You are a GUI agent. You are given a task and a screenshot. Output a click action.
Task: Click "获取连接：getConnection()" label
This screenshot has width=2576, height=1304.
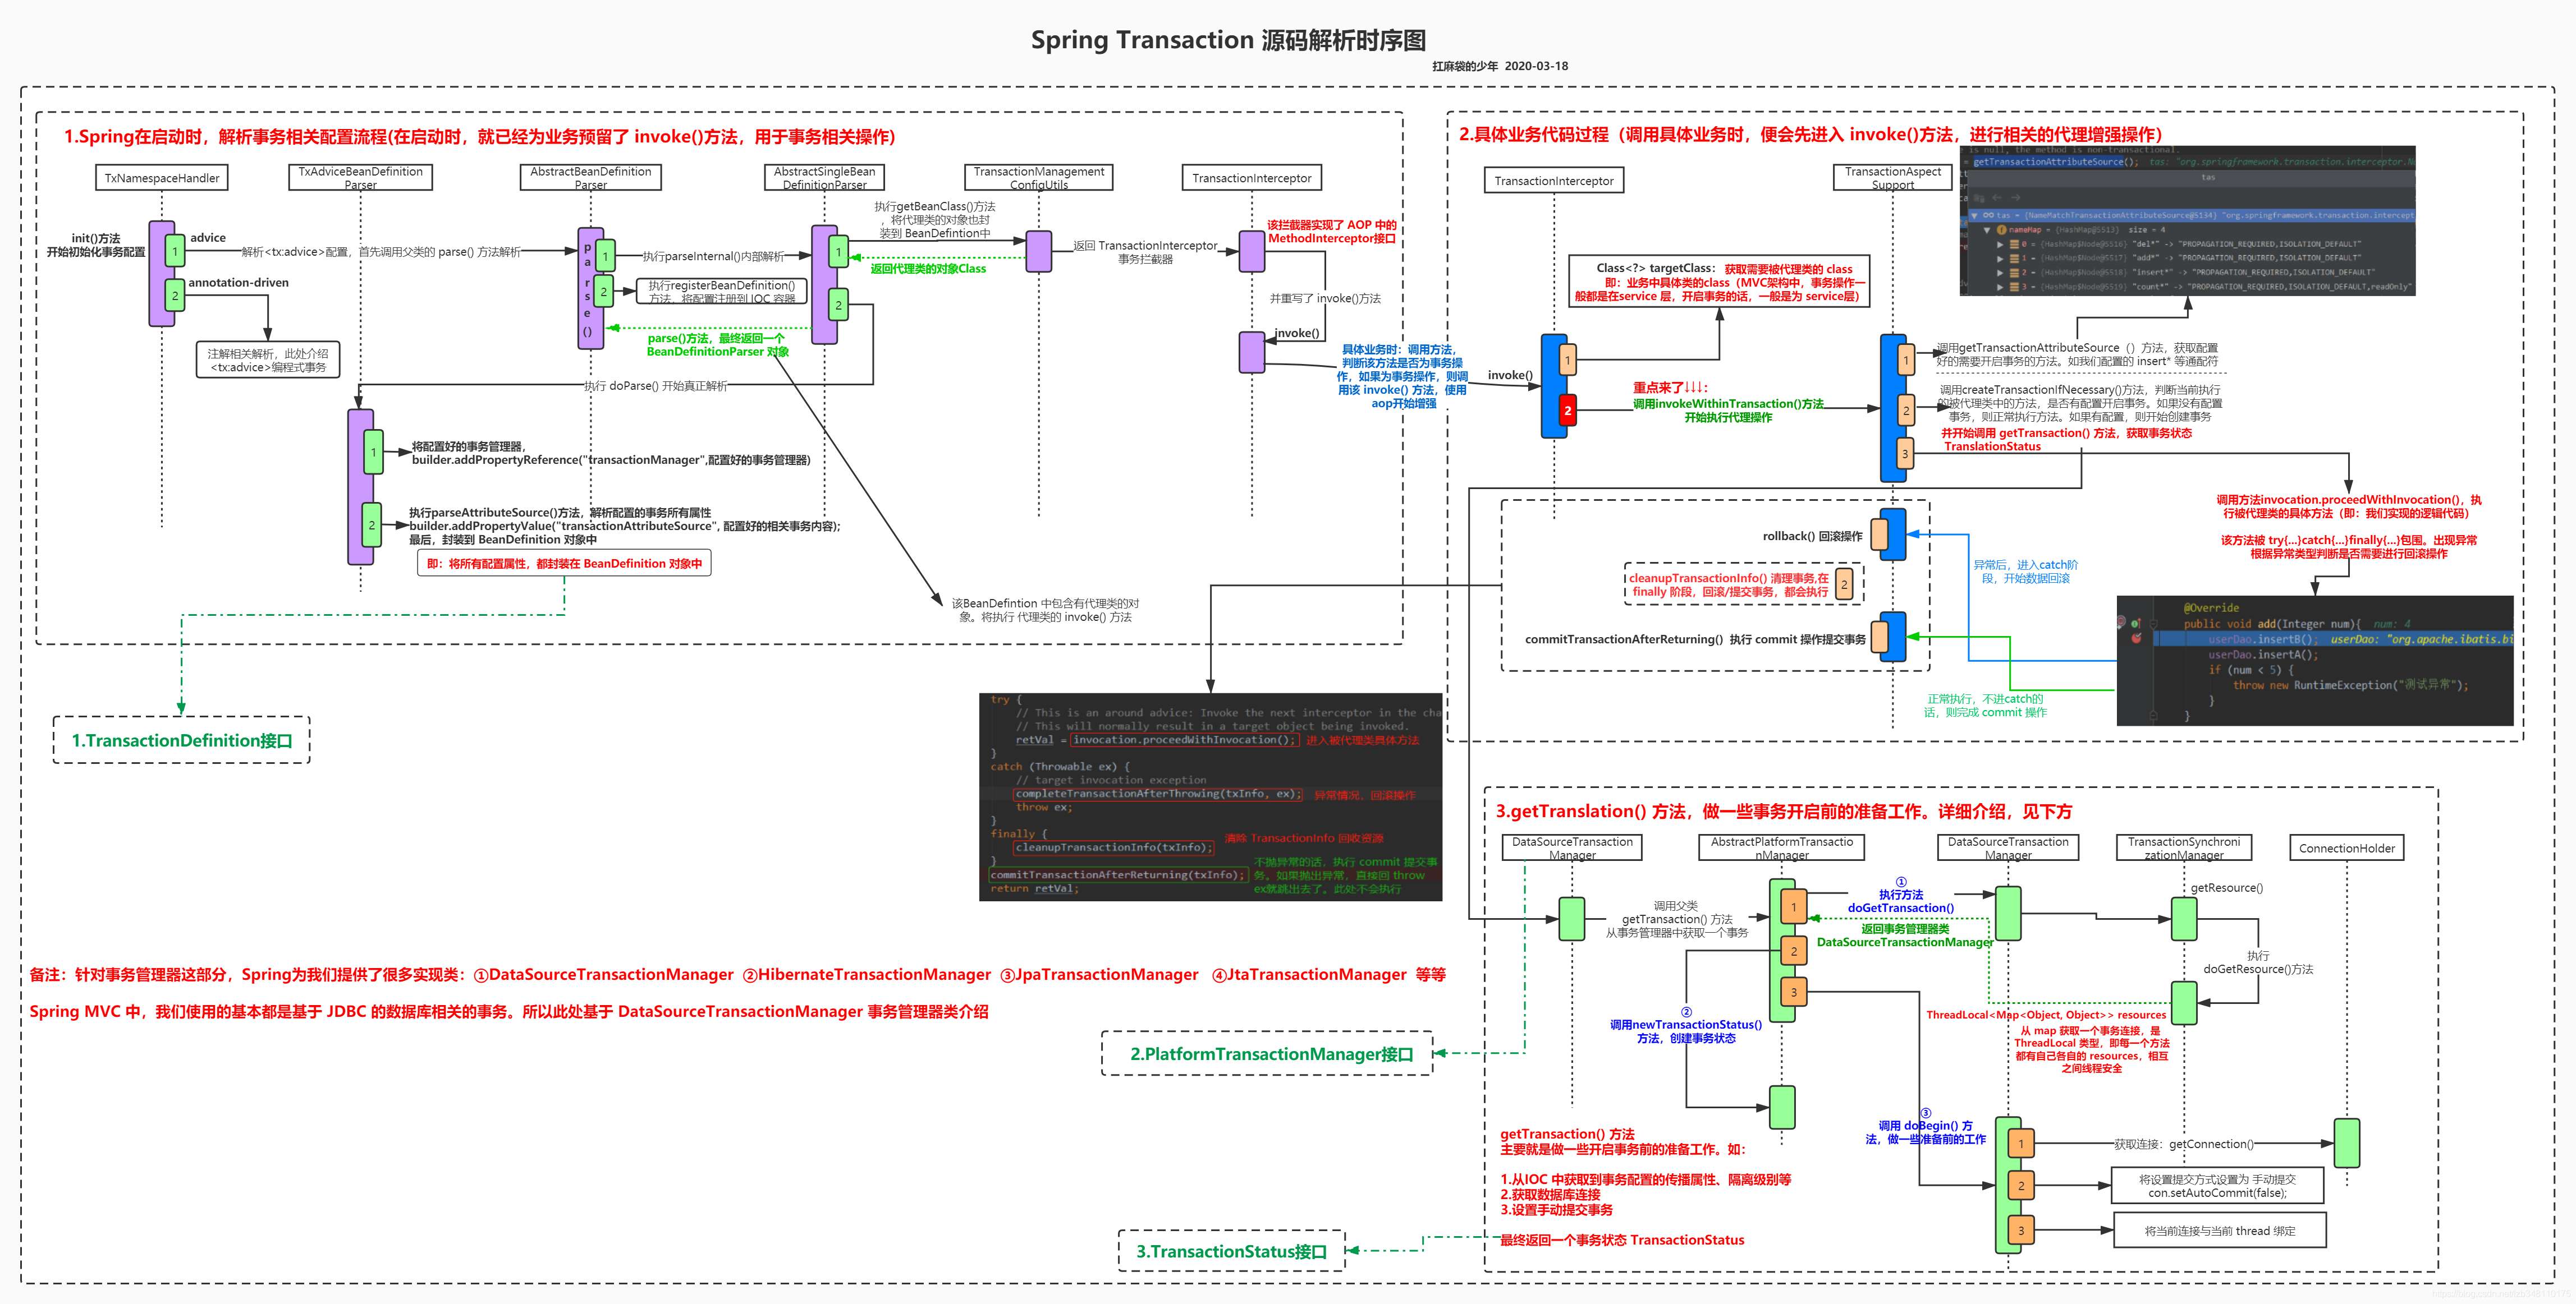pos(2184,1144)
